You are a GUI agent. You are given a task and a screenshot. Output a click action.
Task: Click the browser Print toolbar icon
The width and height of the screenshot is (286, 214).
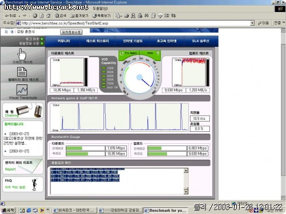(x=140, y=15)
